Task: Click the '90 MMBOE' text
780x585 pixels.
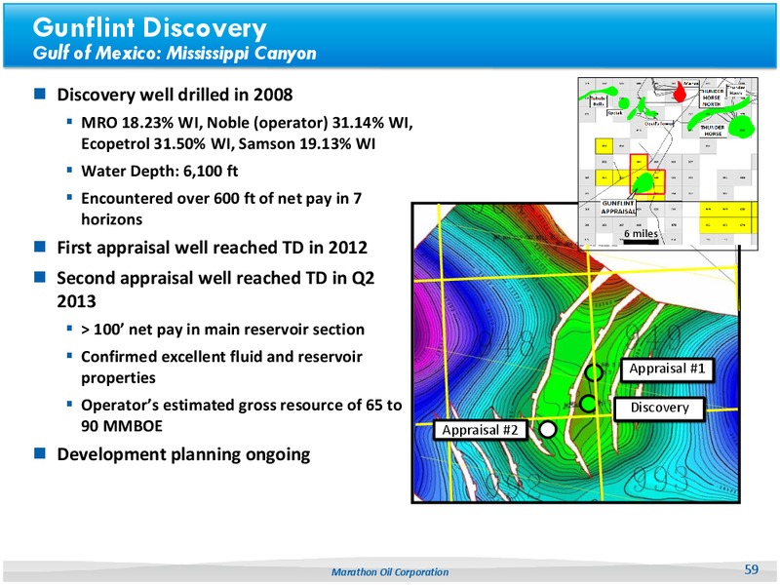Action: coord(122,426)
